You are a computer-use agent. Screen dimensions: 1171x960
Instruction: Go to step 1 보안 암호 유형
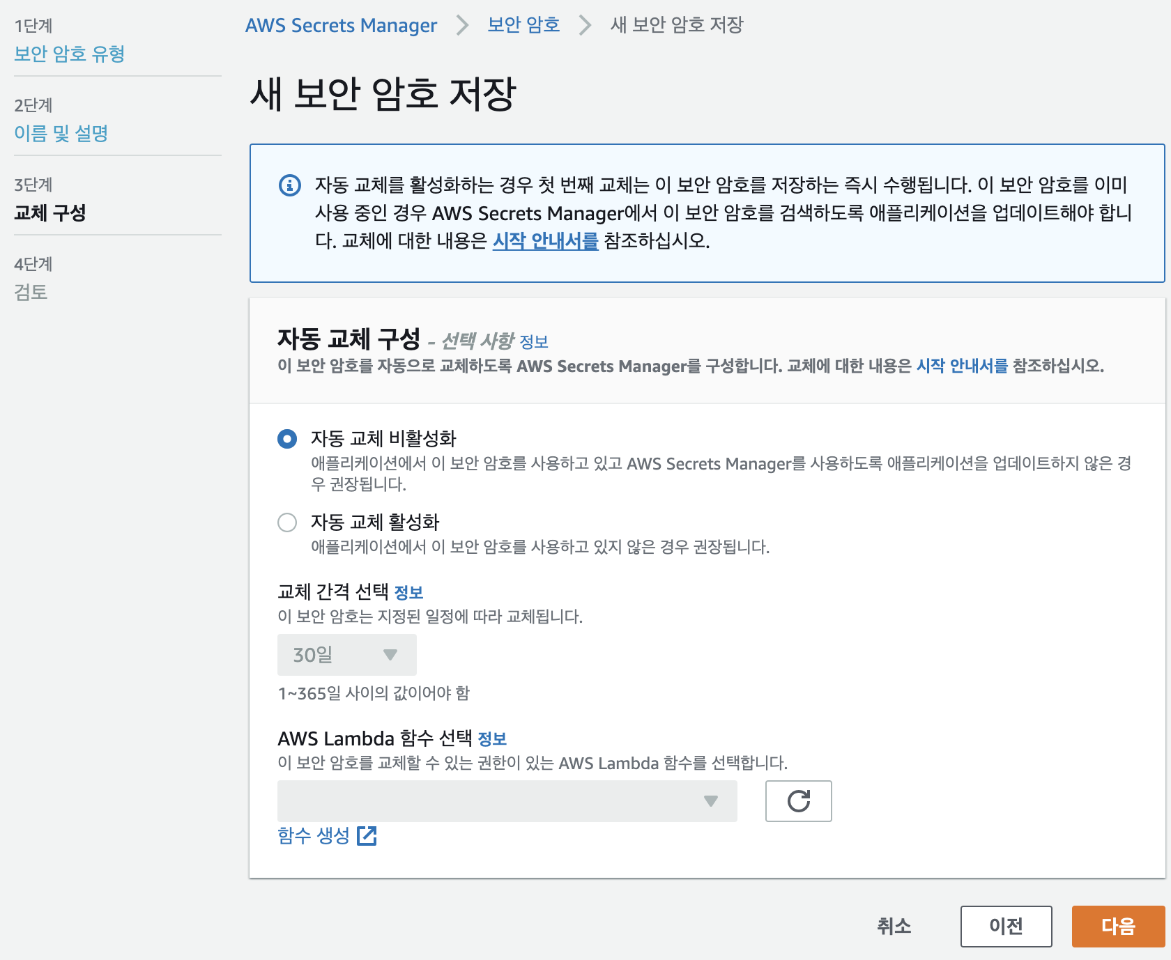(x=70, y=54)
